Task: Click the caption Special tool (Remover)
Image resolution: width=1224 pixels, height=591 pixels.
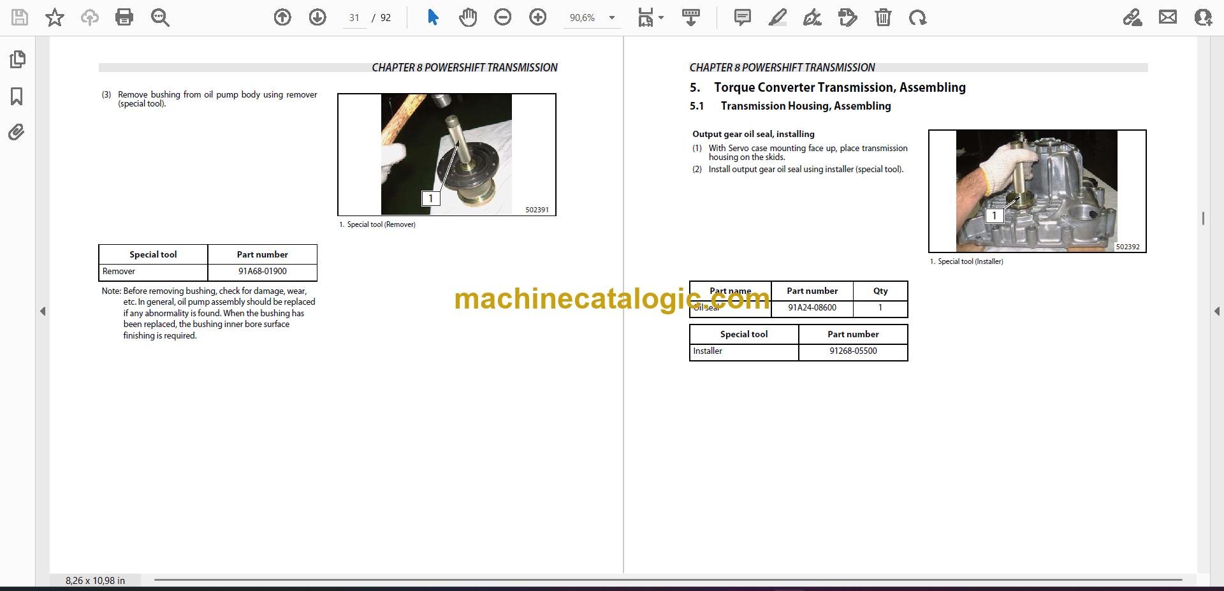Action: [x=381, y=224]
